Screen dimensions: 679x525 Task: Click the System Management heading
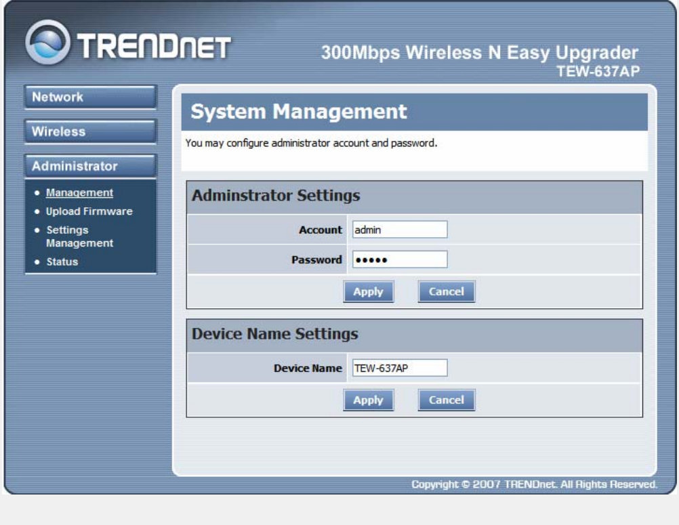click(299, 112)
